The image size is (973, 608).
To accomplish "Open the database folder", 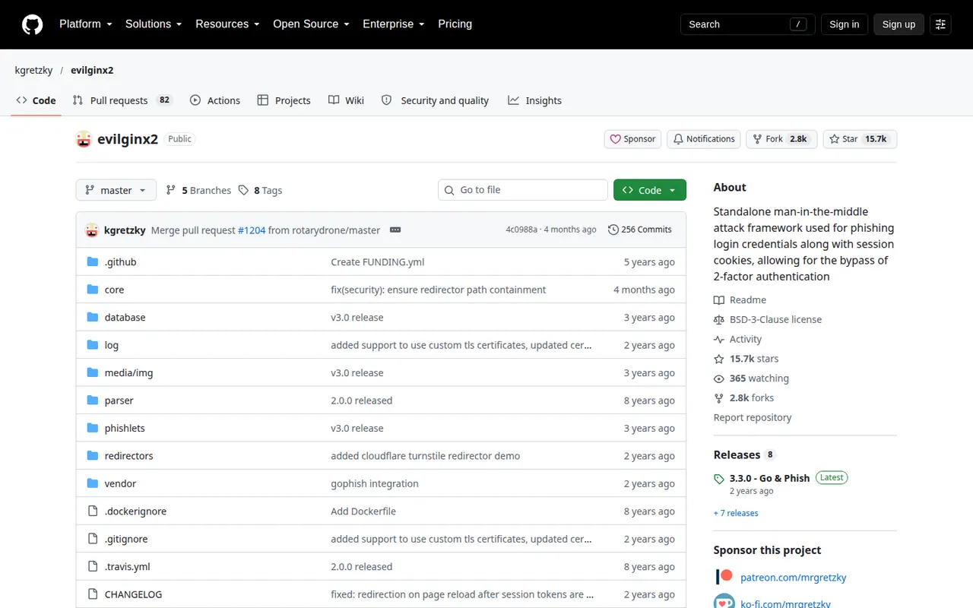I will (x=125, y=318).
